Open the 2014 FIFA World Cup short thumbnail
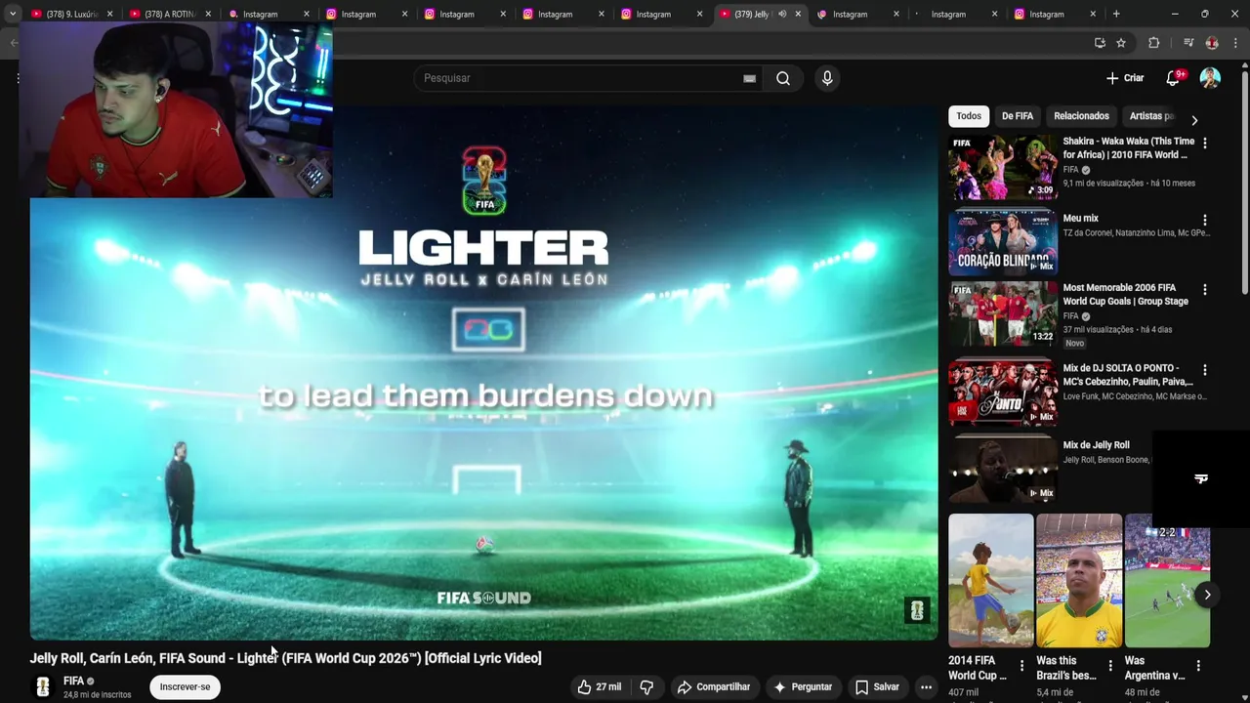Screen dimensions: 1250x703 tap(990, 581)
